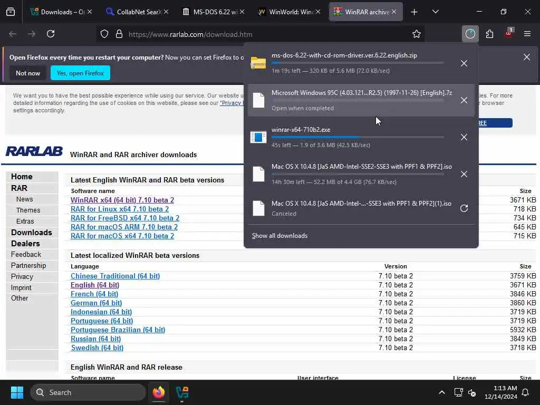Open the Windows Start menu

click(x=17, y=392)
